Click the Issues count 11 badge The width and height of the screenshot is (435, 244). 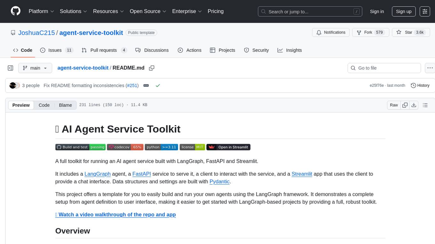[69, 50]
